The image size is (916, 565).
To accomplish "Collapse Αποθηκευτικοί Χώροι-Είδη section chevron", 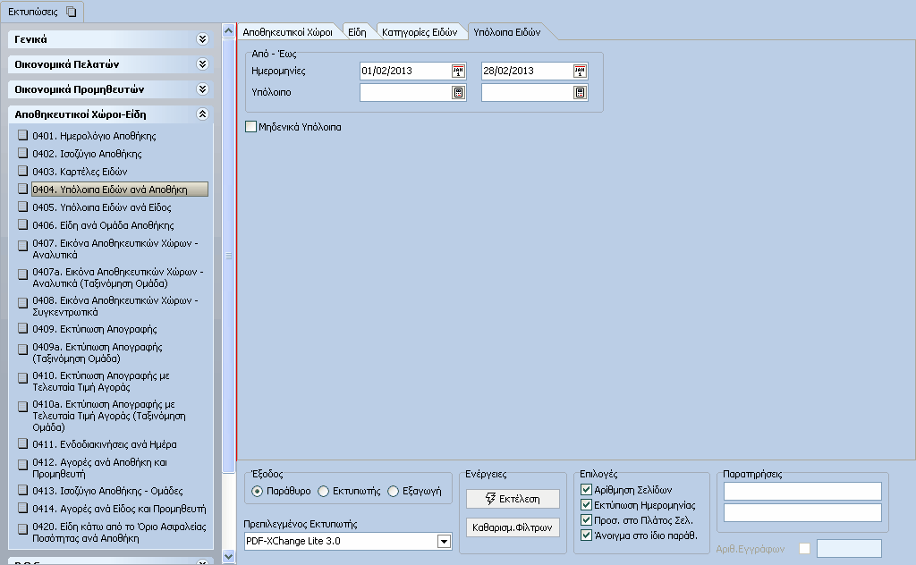I will click(203, 114).
